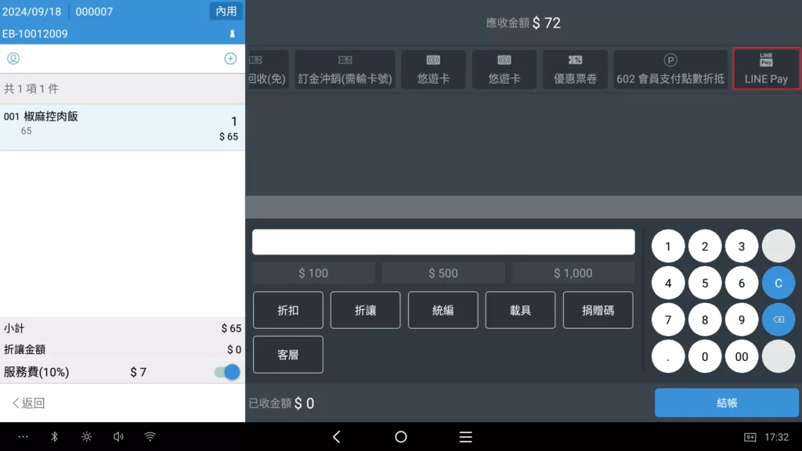Tap keypad digit 1
The height and width of the screenshot is (451, 802).
click(668, 247)
